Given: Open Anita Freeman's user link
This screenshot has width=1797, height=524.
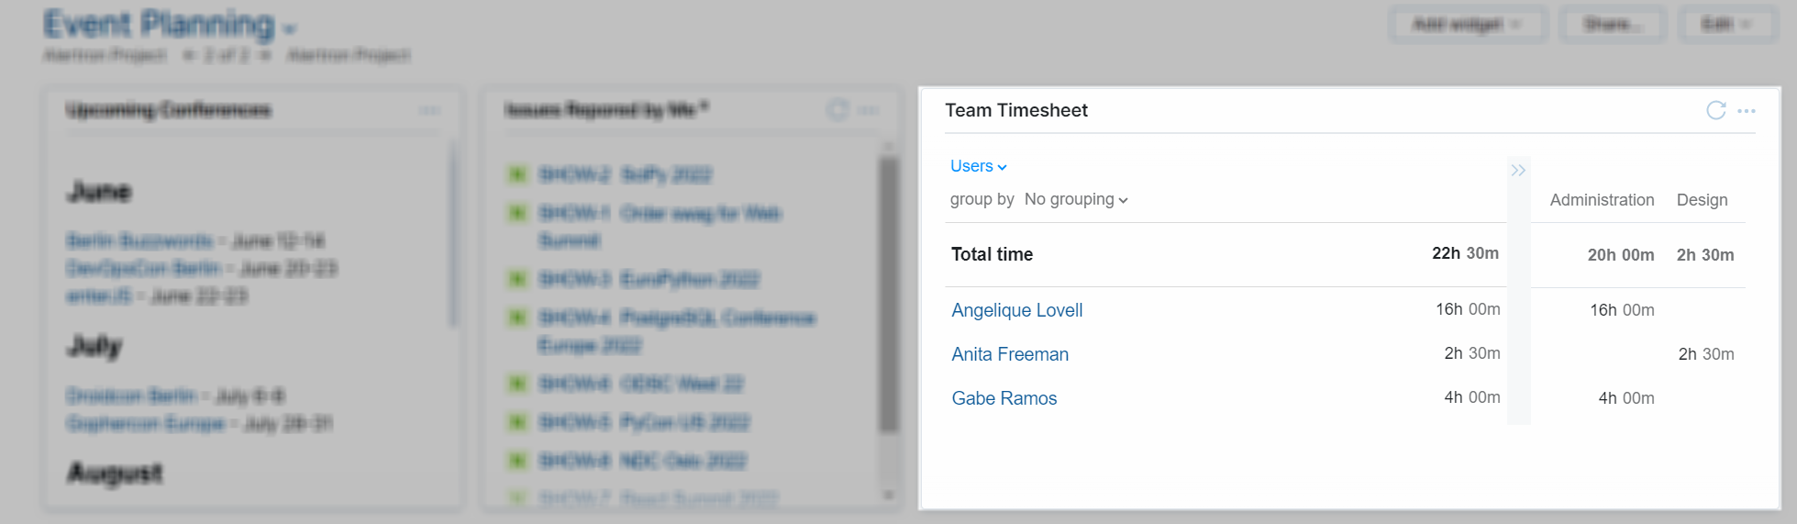Looking at the screenshot, I should [x=1010, y=354].
